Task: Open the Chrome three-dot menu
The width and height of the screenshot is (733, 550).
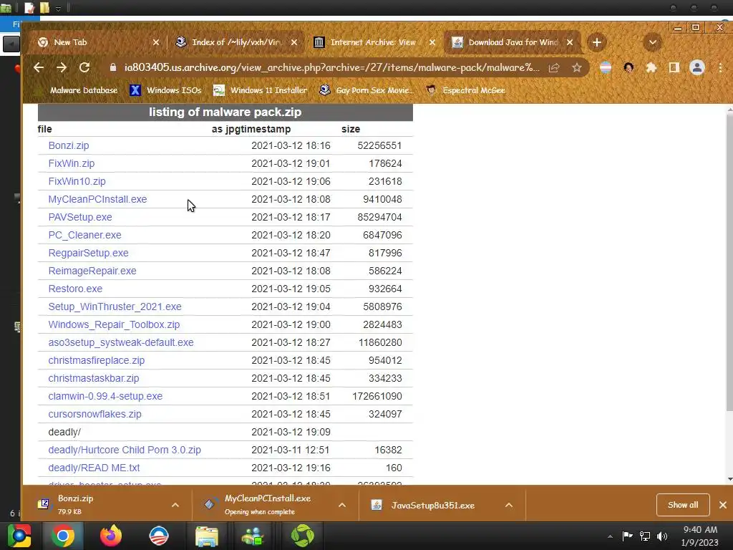Action: 720,68
